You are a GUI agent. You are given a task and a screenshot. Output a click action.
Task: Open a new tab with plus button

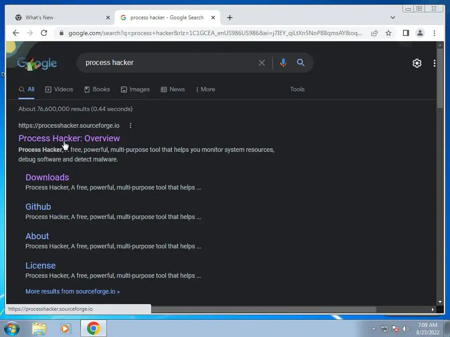pos(229,18)
